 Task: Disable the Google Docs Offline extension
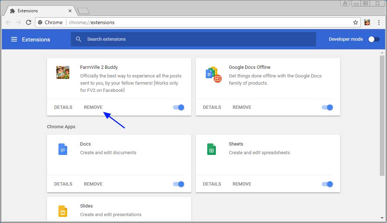pyautogui.click(x=327, y=107)
